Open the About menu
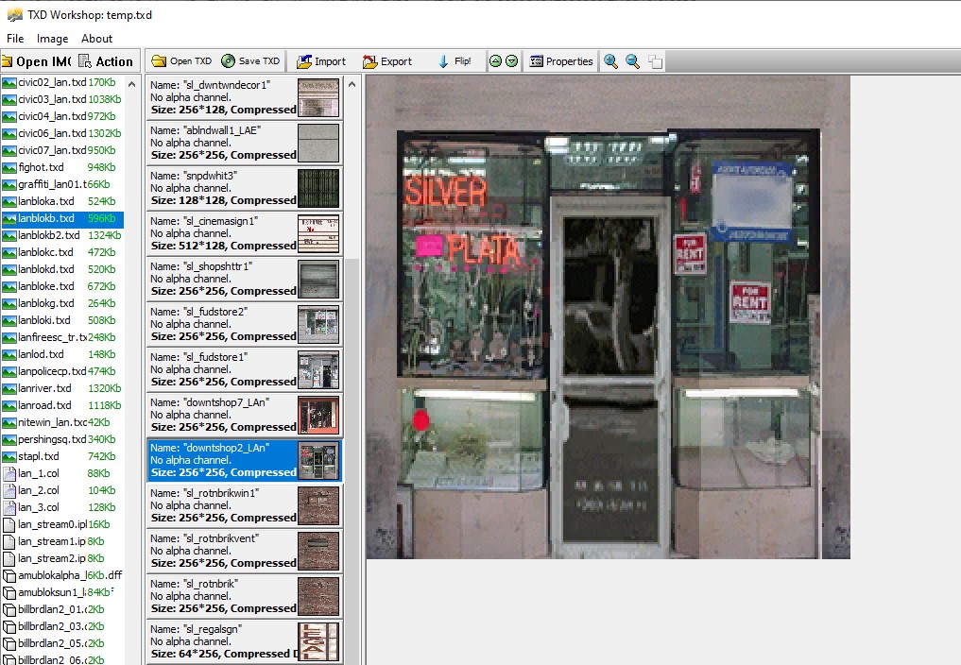961x665 pixels. click(96, 39)
